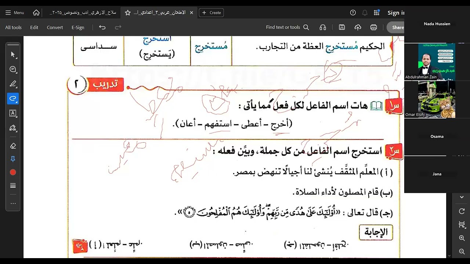Open the notifications bell

coord(365,12)
